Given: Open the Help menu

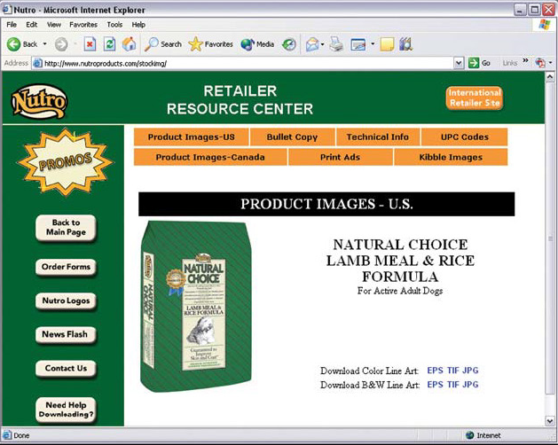Looking at the screenshot, I should tap(138, 25).
